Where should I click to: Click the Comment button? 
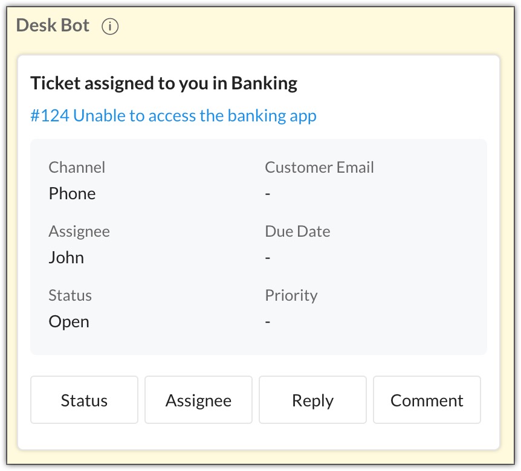click(427, 400)
